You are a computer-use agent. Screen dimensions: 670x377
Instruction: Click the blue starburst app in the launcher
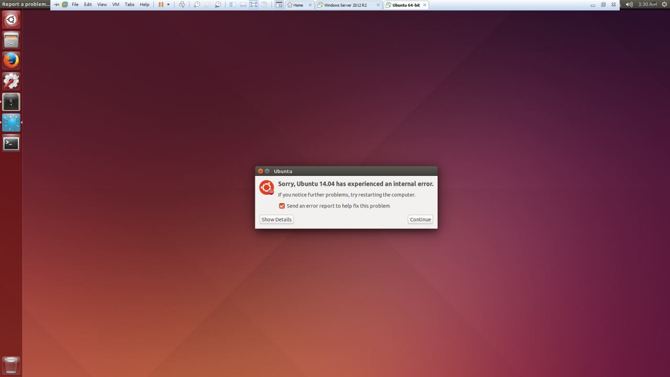(x=11, y=123)
